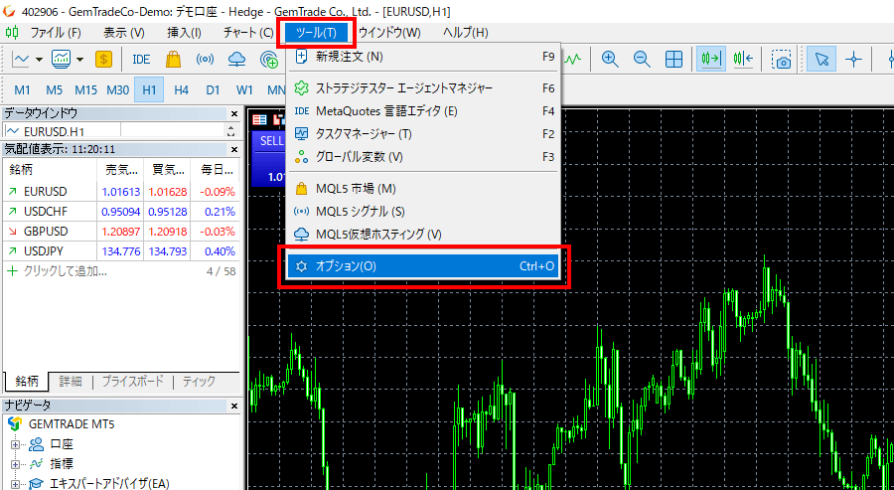Viewport: 894px width, 490px height.
Task: Click the green zigzag line toolbar icon
Action: pos(572,59)
